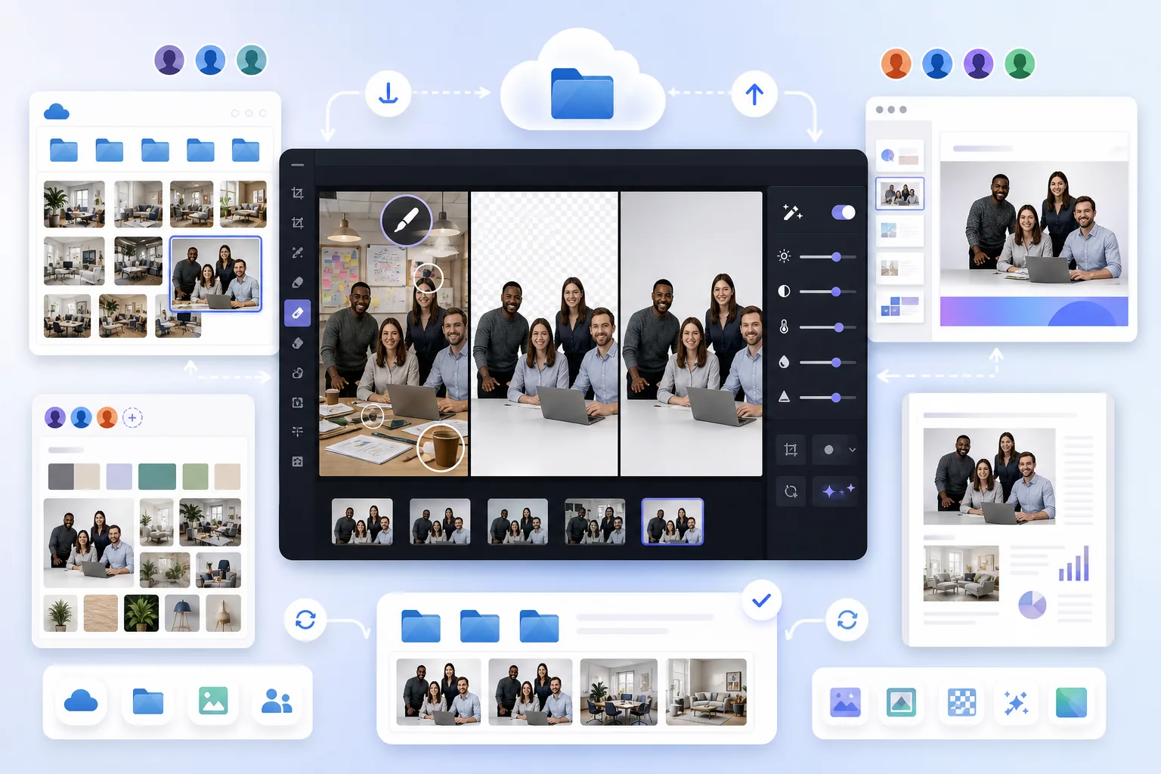Select the fifth highlighted filmstrip thumbnail

tap(672, 522)
